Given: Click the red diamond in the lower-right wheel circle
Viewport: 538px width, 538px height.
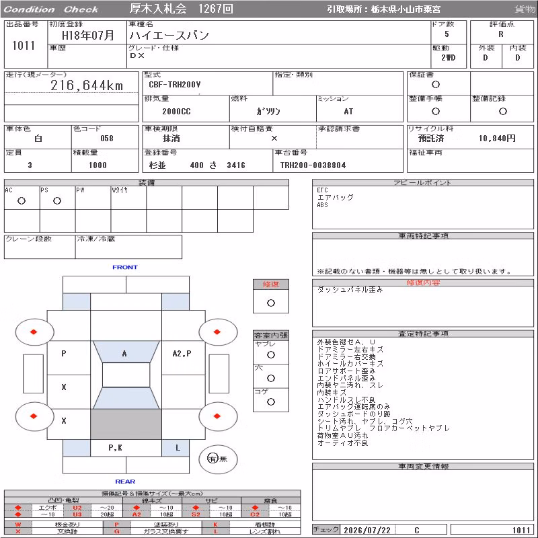Looking at the screenshot, I should point(217,416).
